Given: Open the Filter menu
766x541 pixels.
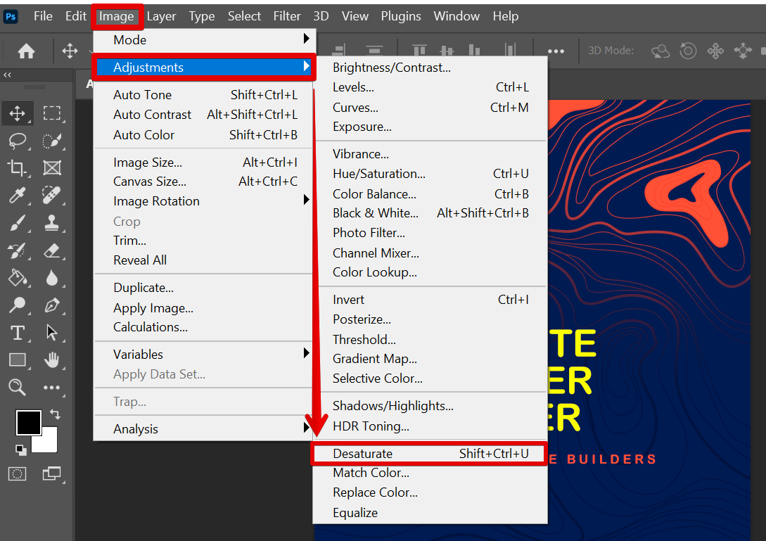Looking at the screenshot, I should point(286,16).
